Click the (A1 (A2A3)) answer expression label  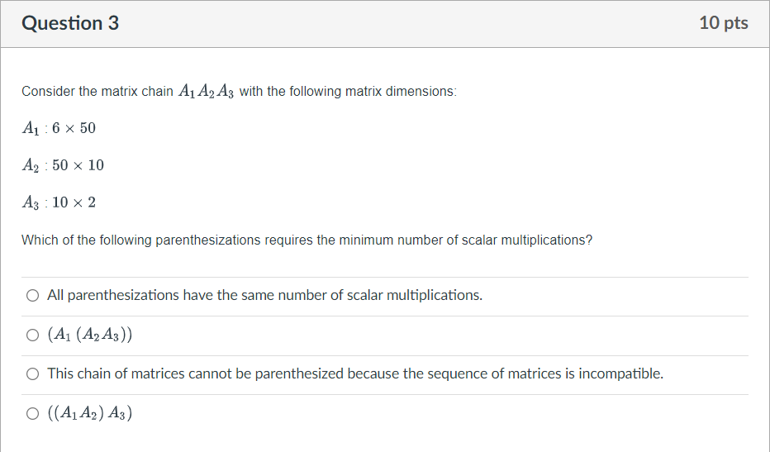coord(90,335)
